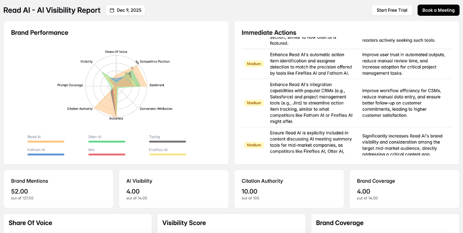
Task: Click the Medium badge beside the CRM integration action
Action: 254,103
